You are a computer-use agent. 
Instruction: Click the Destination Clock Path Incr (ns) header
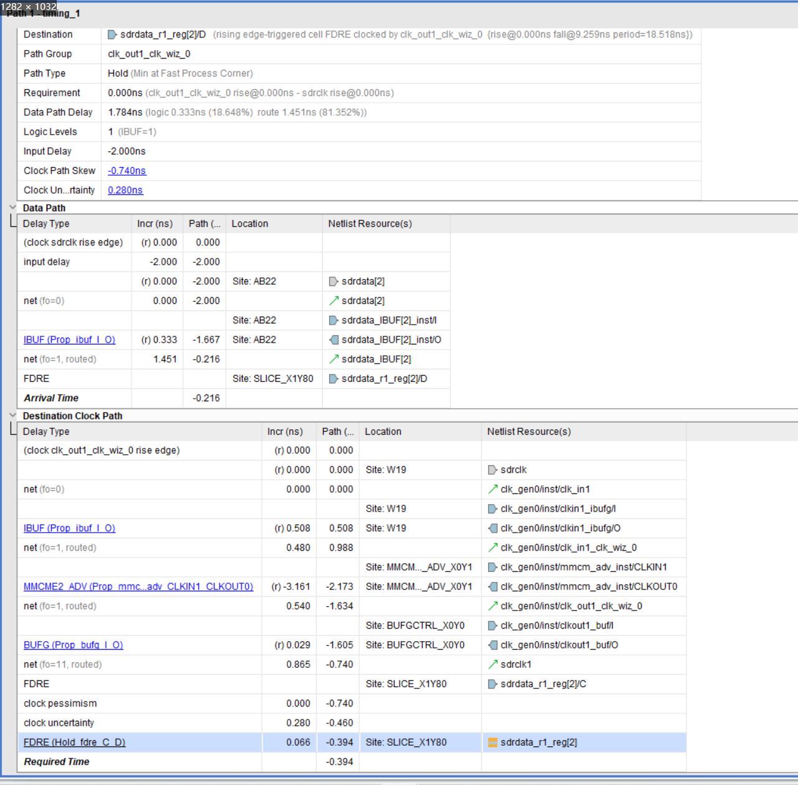click(289, 432)
